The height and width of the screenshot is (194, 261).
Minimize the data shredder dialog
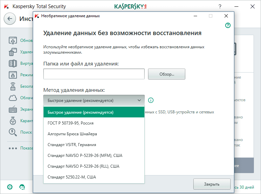coord(195,16)
